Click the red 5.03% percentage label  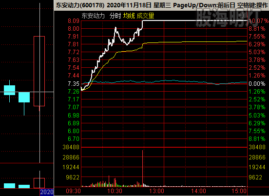pos(257,52)
